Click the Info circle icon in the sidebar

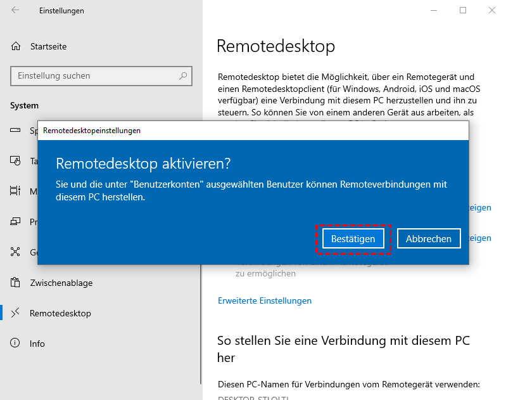[x=16, y=344]
